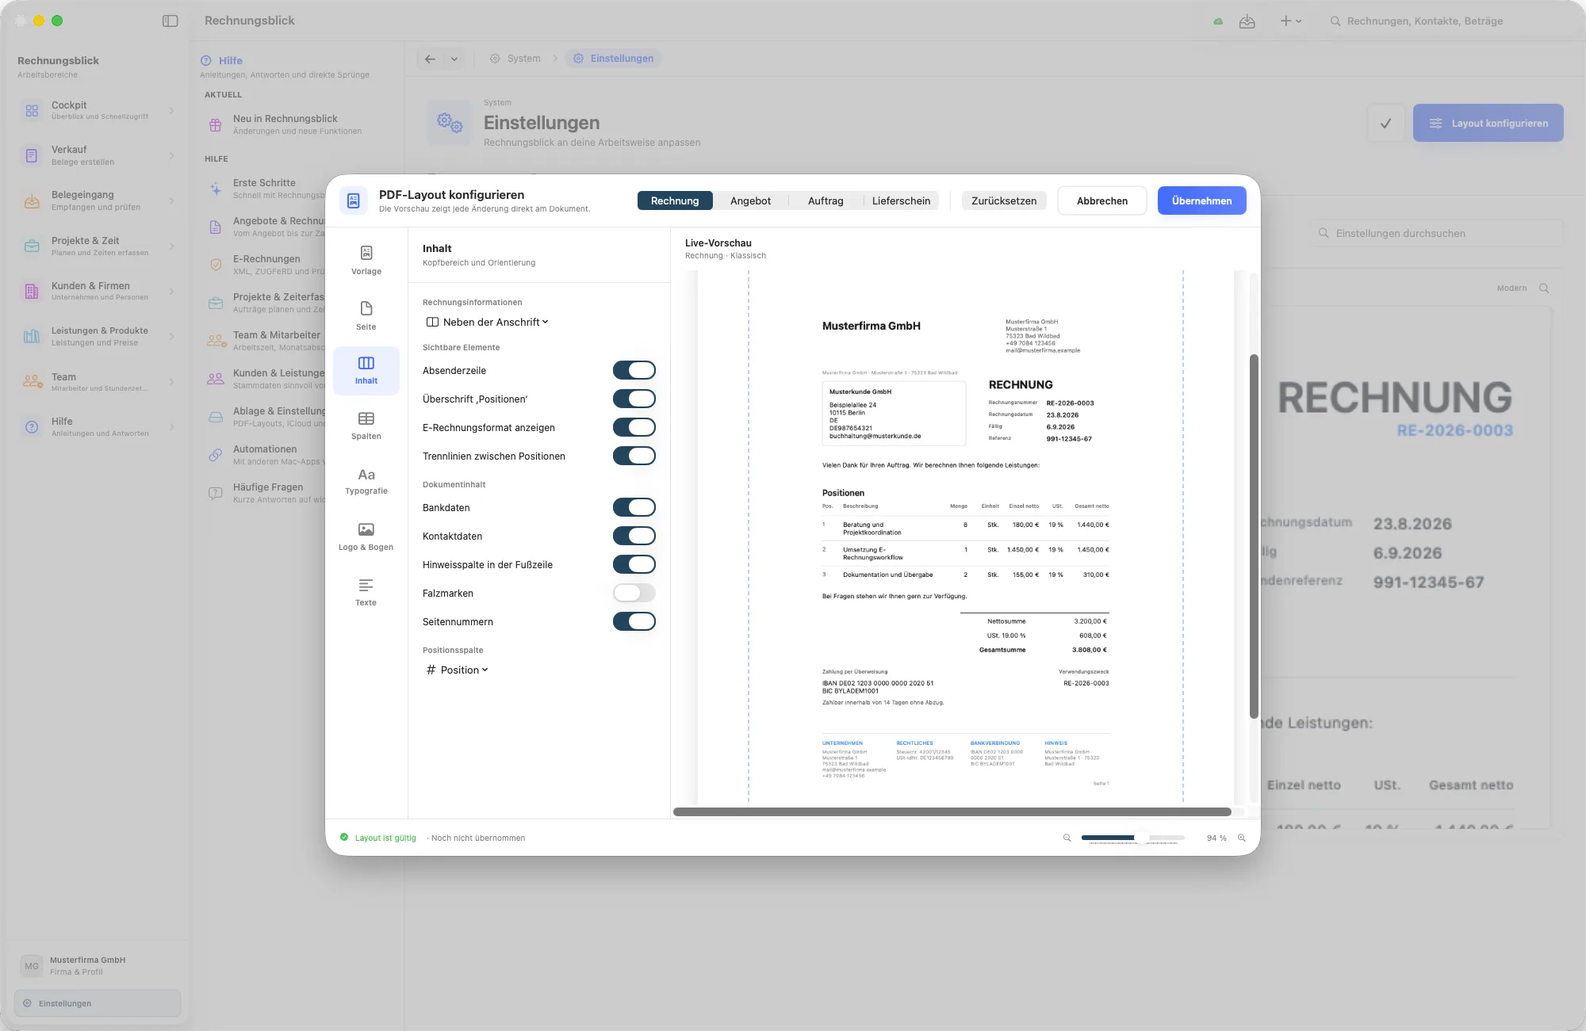The width and height of the screenshot is (1586, 1031).
Task: Enable the Falzmarken toggle
Action: pos(634,593)
